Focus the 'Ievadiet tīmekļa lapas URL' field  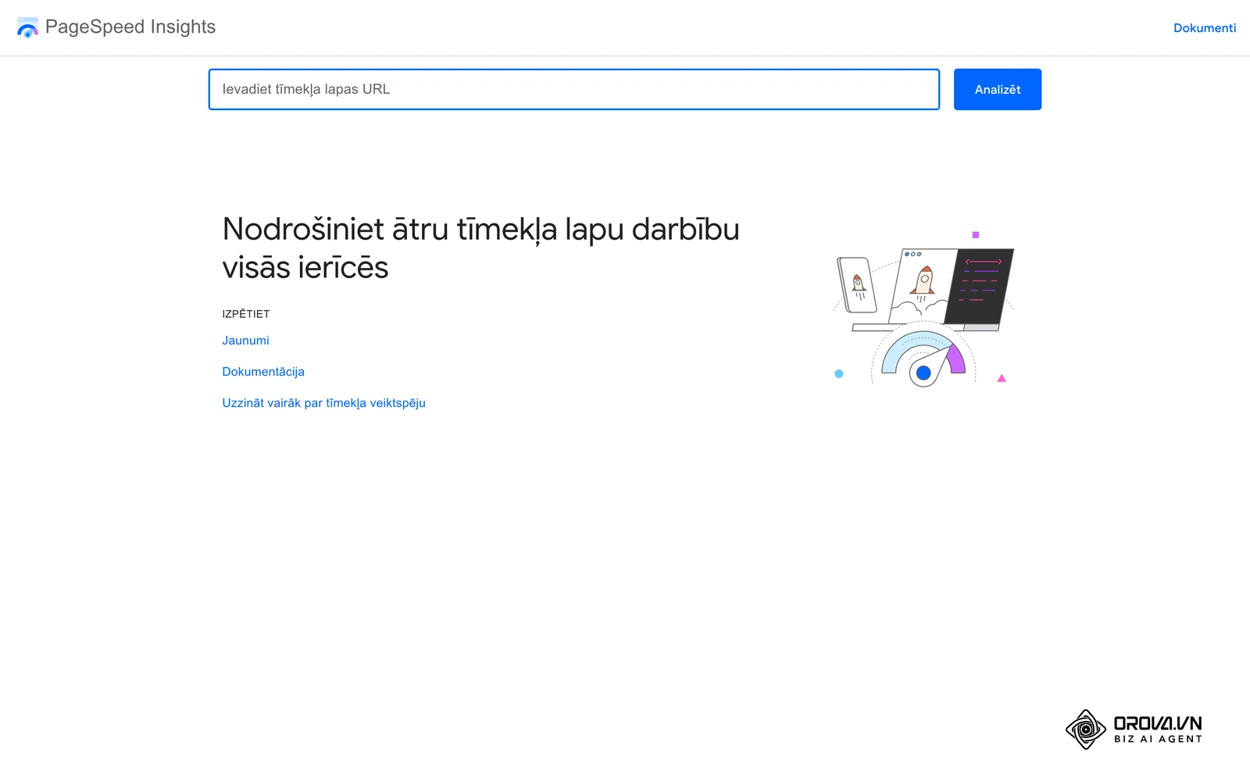(x=574, y=89)
